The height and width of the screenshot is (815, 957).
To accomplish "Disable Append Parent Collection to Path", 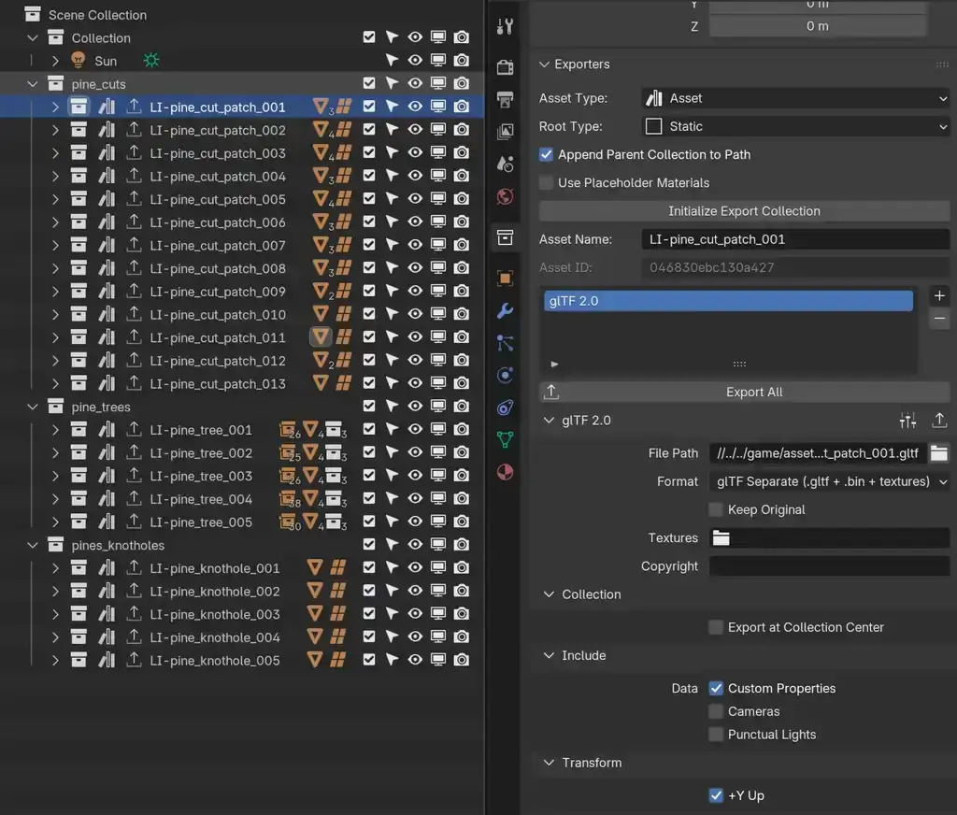I will [547, 155].
